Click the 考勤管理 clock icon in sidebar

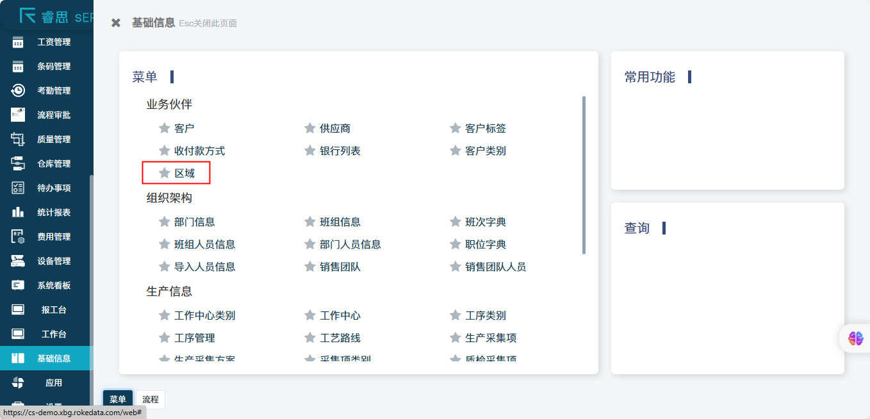coord(18,90)
